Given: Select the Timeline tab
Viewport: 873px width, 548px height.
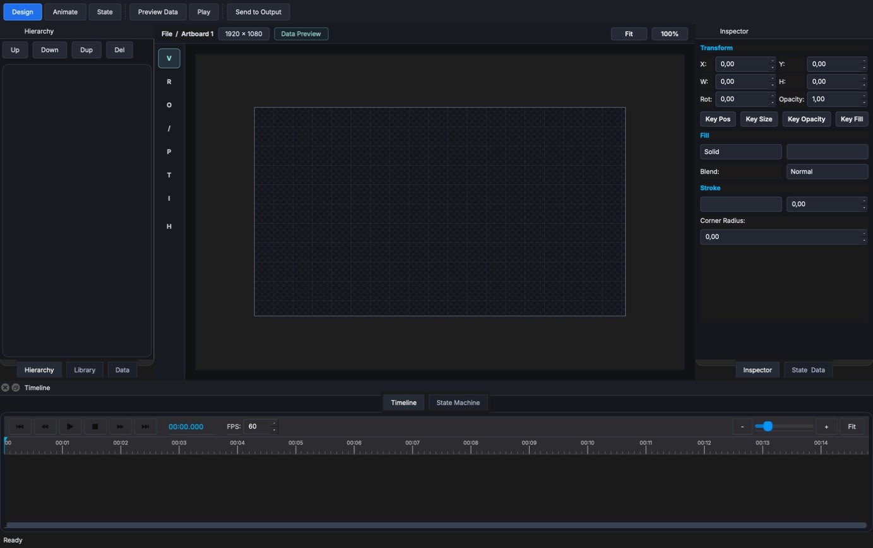Looking at the screenshot, I should click(404, 403).
